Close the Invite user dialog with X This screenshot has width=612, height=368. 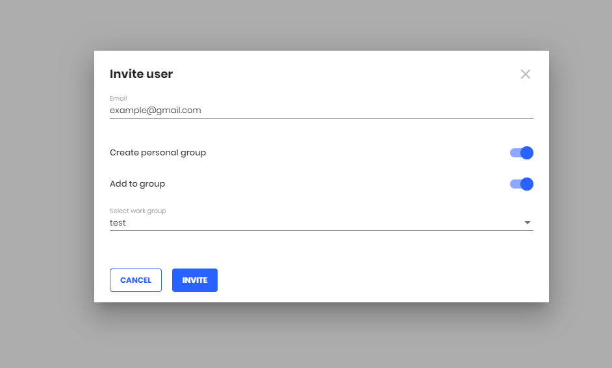coord(526,74)
